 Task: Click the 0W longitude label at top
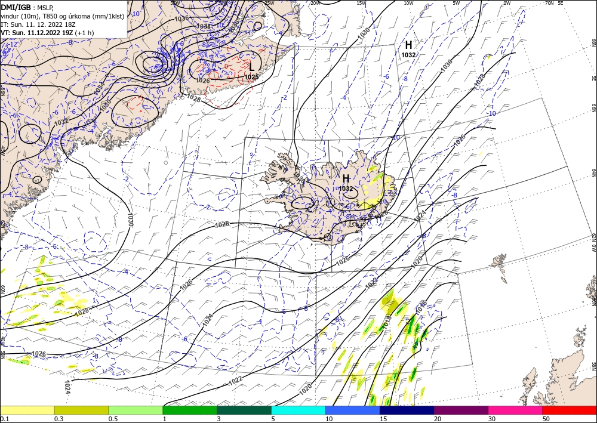click(507, 3)
